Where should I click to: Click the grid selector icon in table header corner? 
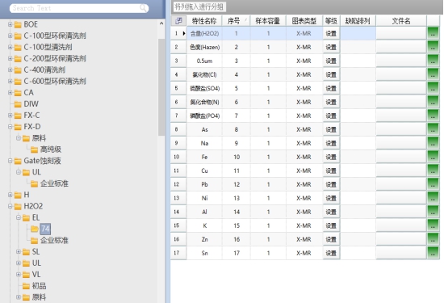click(x=178, y=20)
